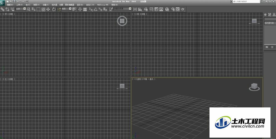The image size is (276, 139).
Task: Switch to the Hierarchy command panel tab
Action: (x=274, y=15)
